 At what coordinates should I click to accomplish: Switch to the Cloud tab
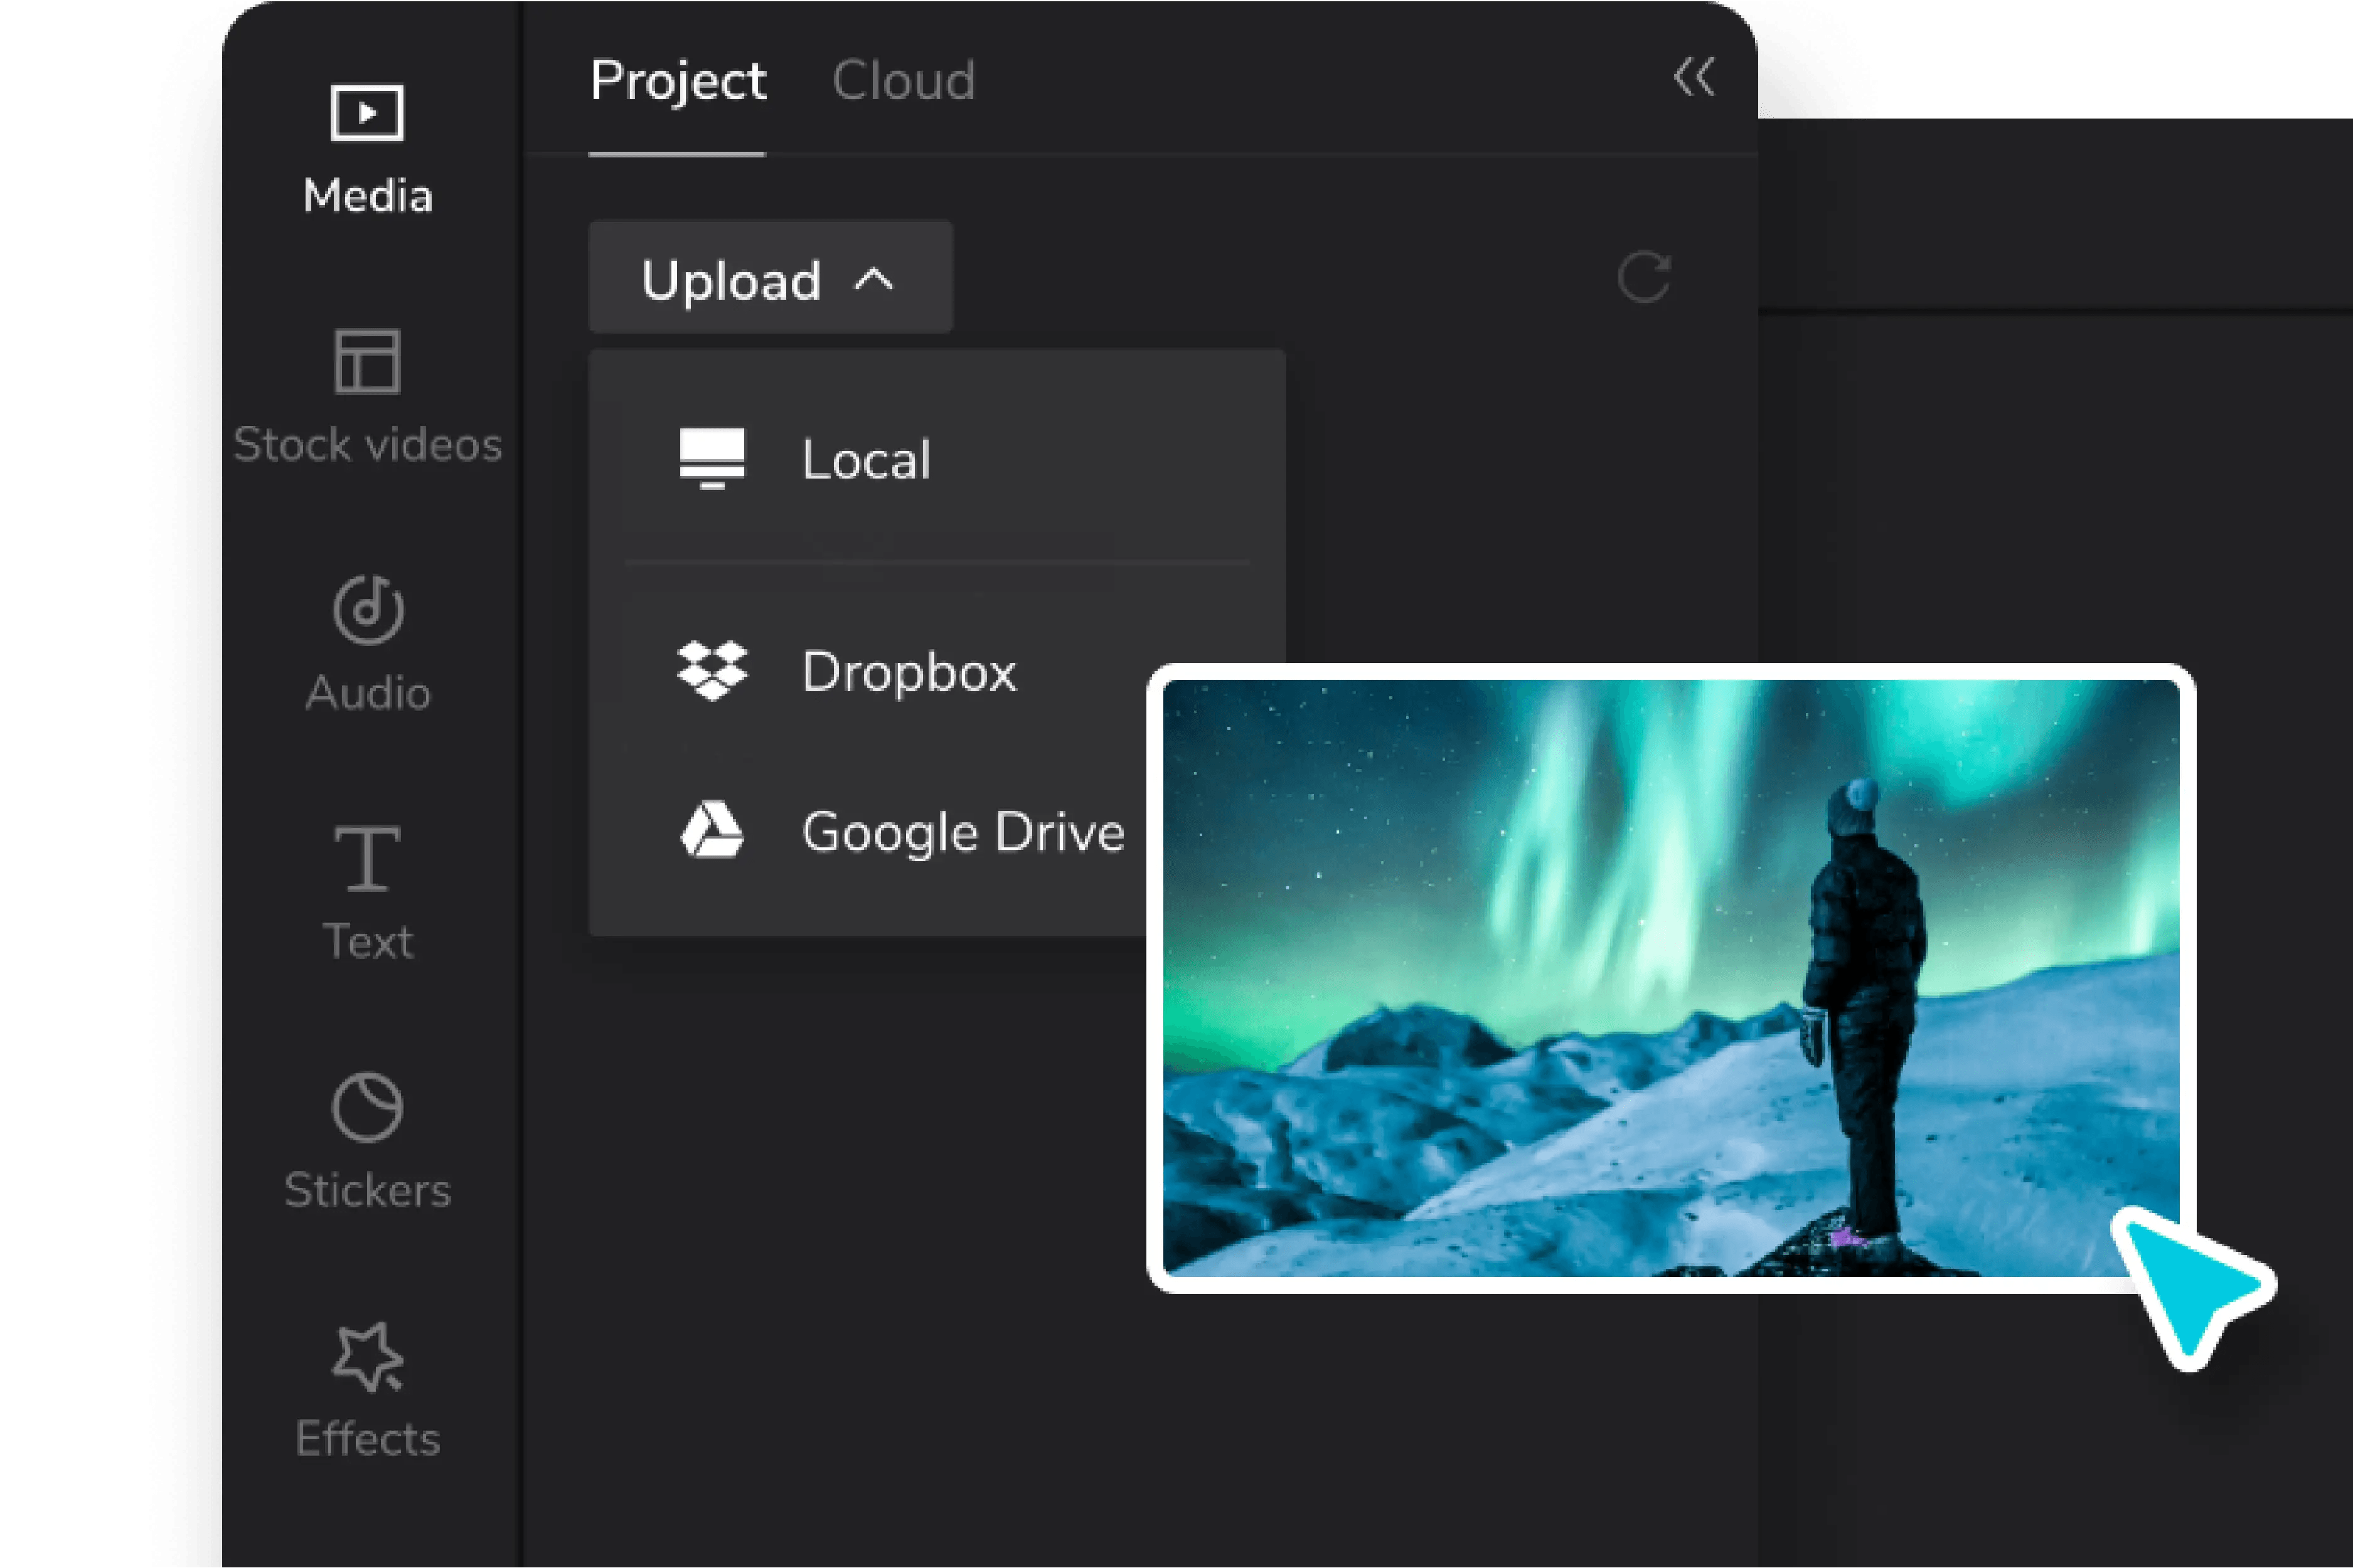click(x=904, y=81)
